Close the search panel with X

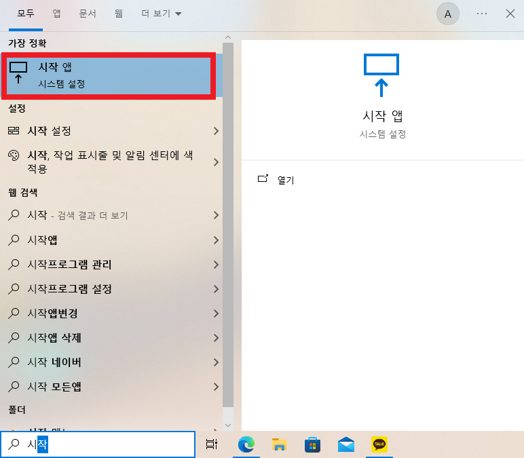510,14
